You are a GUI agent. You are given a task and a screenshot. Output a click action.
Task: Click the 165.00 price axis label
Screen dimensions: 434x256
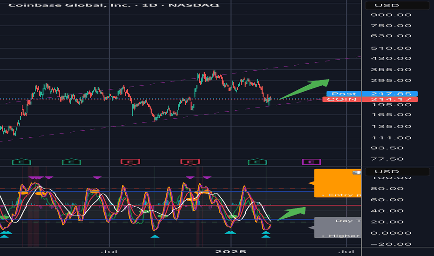(x=391, y=115)
